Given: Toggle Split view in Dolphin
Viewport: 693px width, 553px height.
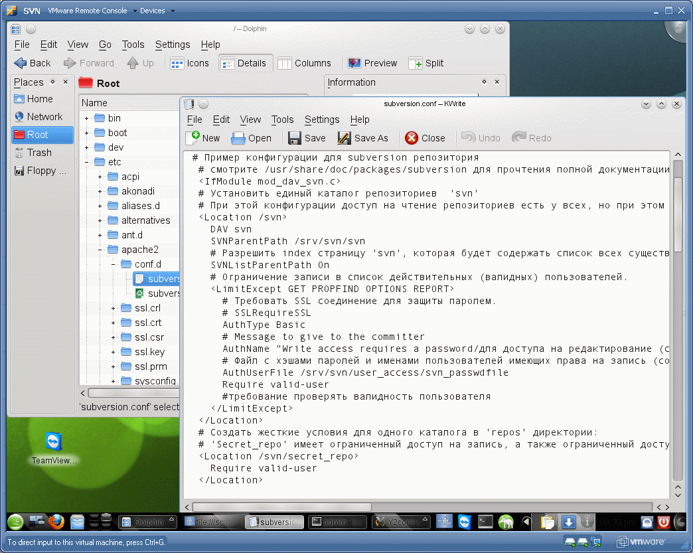Looking at the screenshot, I should (x=426, y=63).
